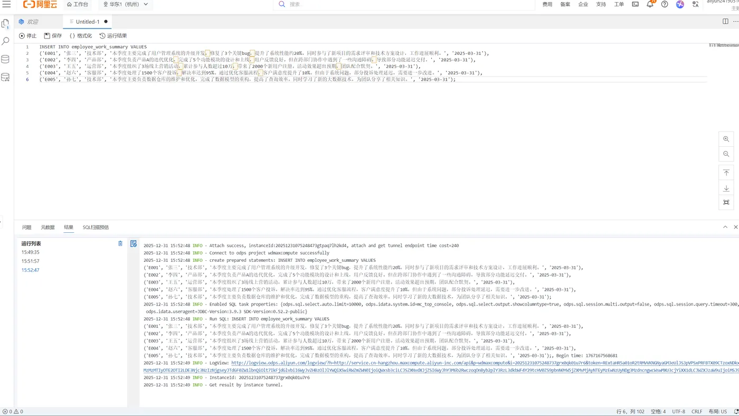Screen dimensions: 739x416
Task: Switch language with the translate icon
Action: (695, 4)
